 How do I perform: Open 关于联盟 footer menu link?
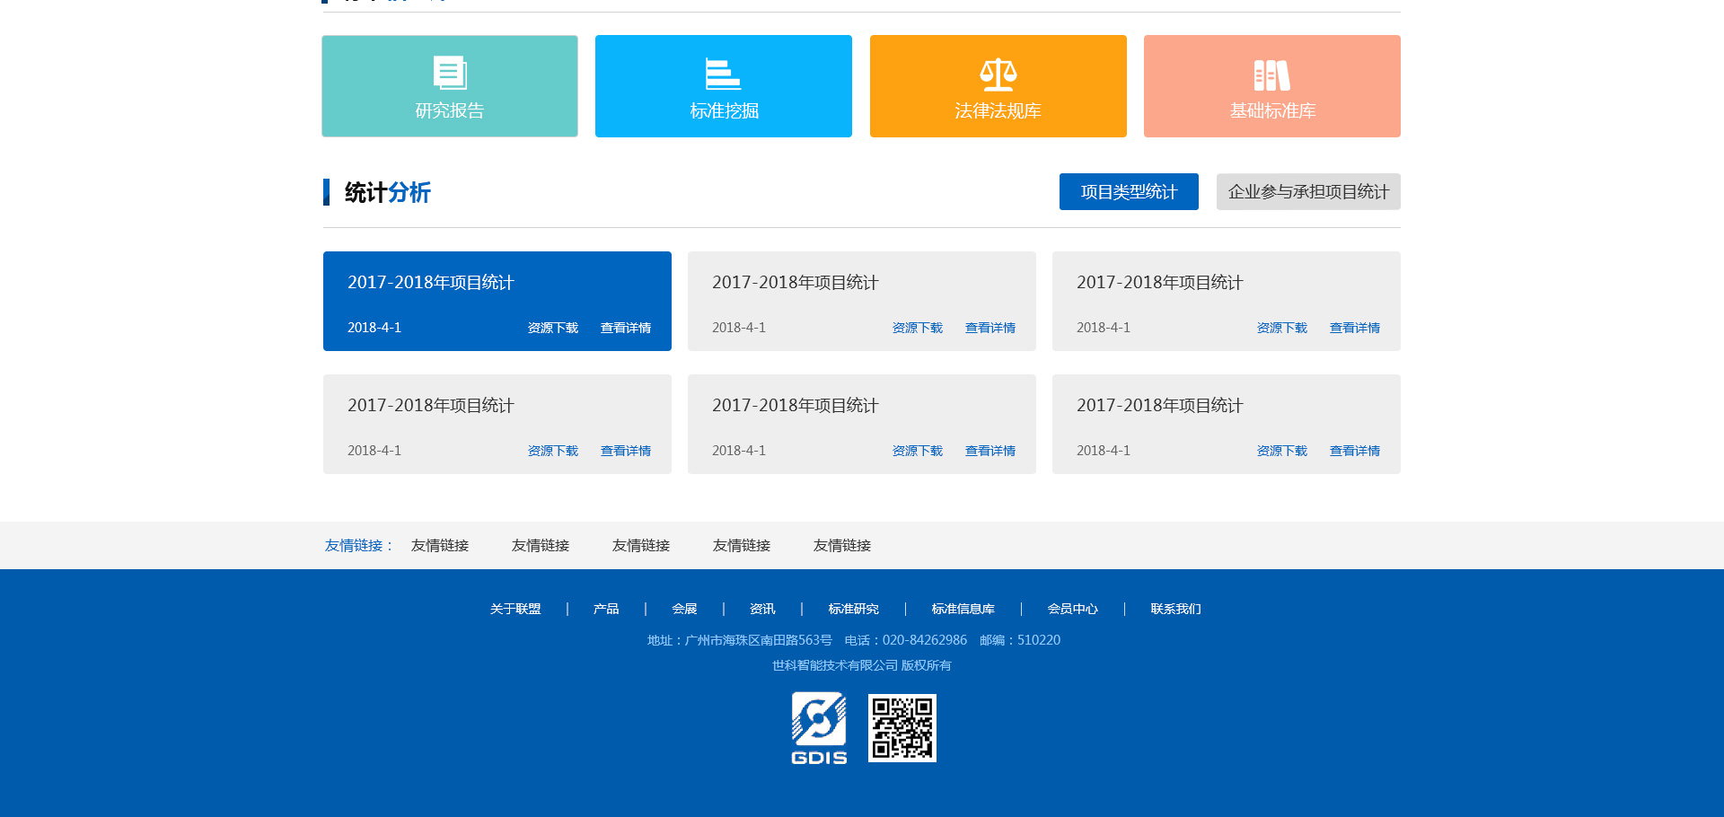tap(515, 610)
